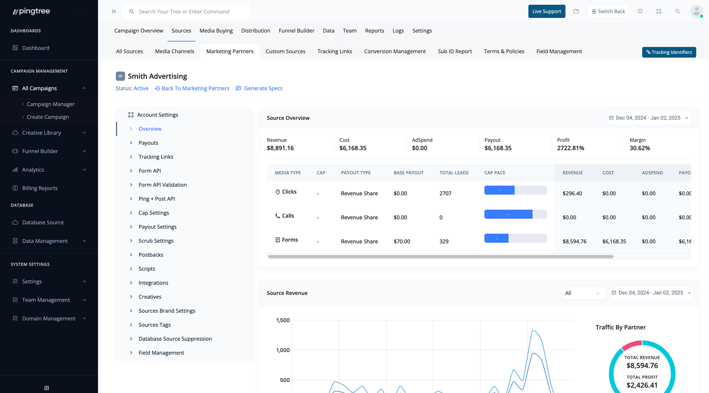Open the Campaign Overview menu
The image size is (709, 393).
click(x=139, y=31)
